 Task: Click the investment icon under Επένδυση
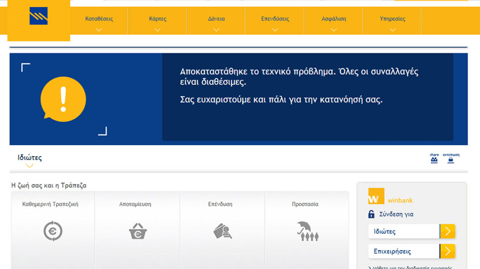tap(222, 231)
